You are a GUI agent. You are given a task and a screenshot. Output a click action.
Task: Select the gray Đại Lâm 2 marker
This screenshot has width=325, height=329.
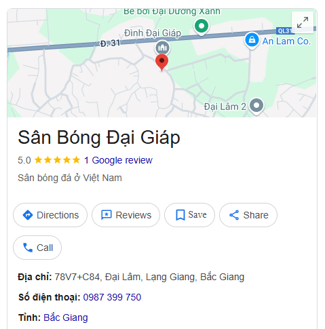pyautogui.click(x=256, y=106)
